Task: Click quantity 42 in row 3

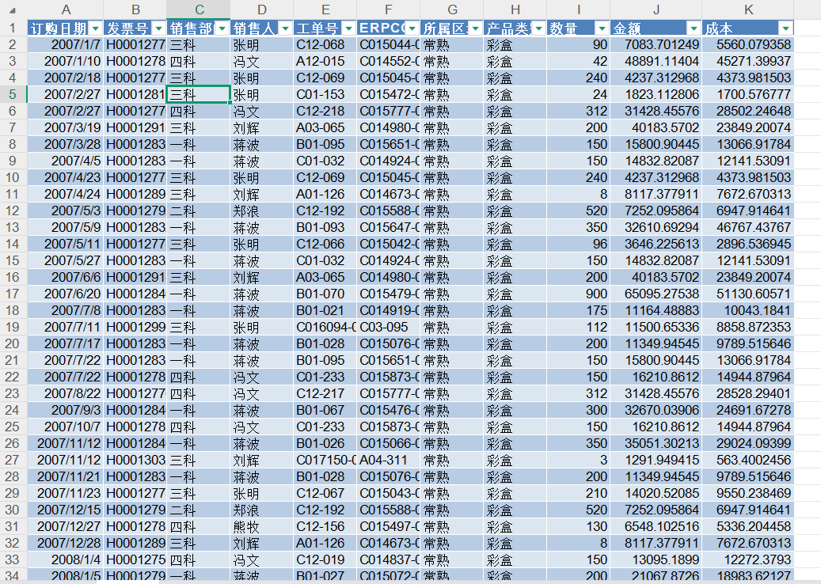Action: 579,61
